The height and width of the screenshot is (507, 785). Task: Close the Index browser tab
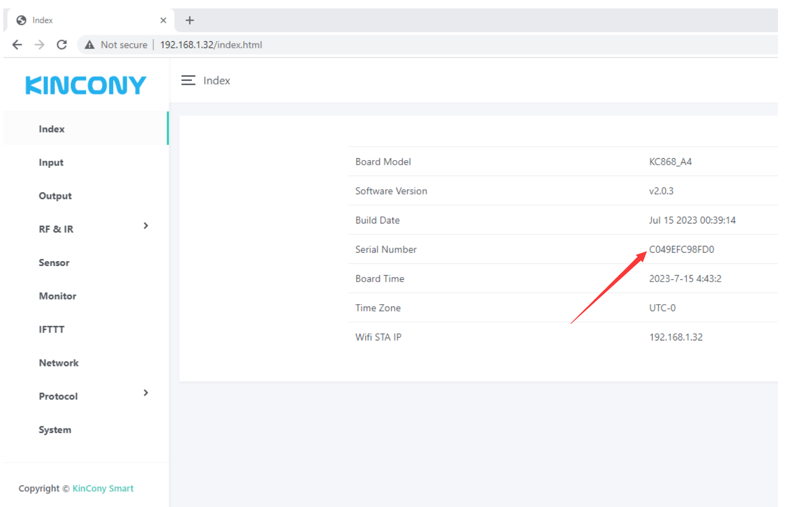click(163, 20)
